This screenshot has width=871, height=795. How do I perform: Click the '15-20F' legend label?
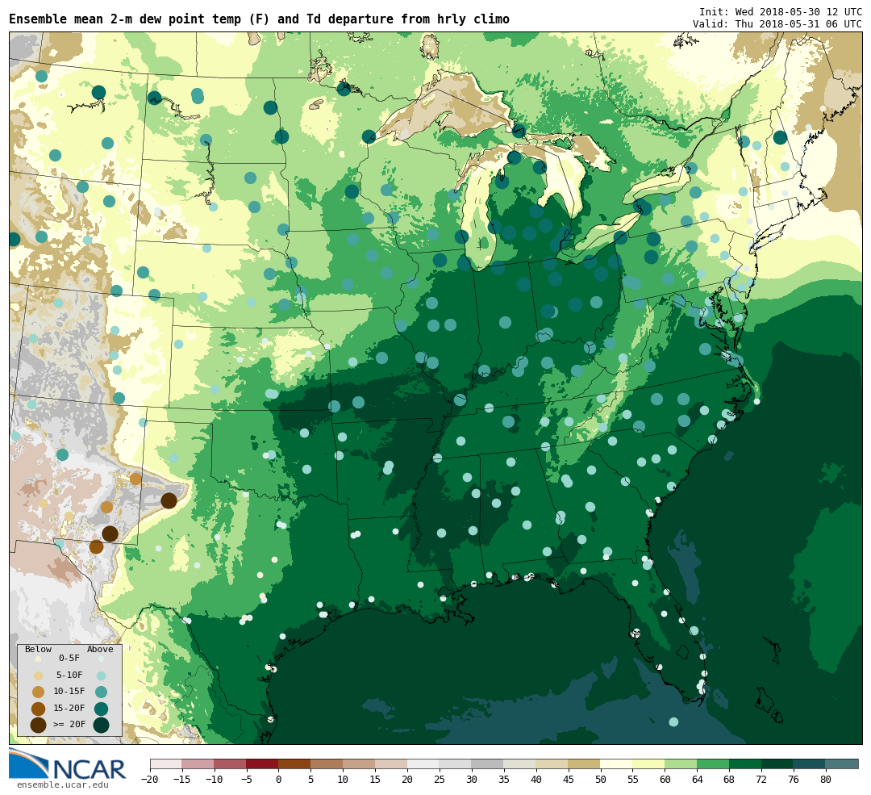pos(69,709)
